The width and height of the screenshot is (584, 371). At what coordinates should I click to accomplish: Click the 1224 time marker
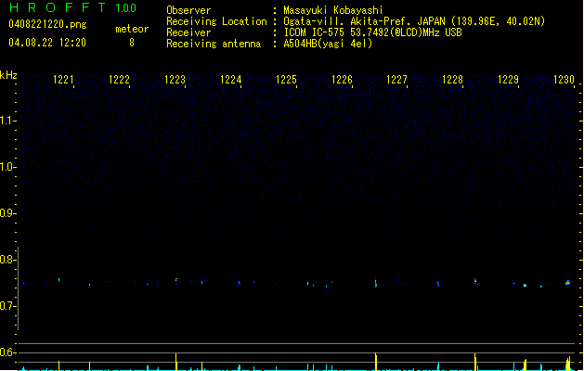click(230, 79)
